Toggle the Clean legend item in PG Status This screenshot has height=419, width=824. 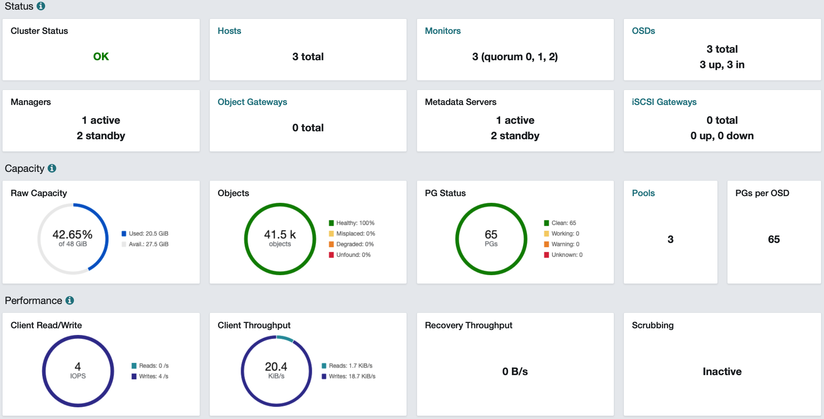[x=560, y=223]
